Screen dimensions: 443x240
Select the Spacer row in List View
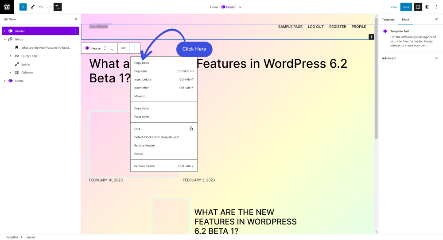tap(40, 64)
